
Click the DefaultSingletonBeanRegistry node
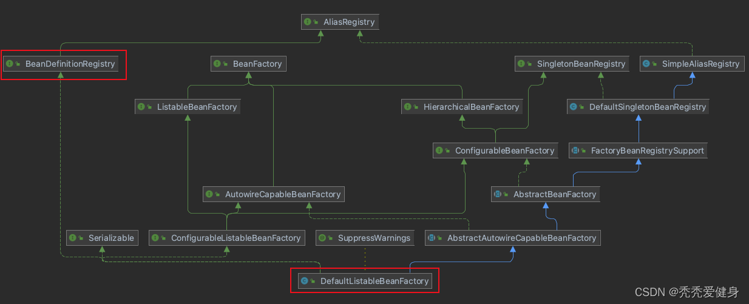pyautogui.click(x=639, y=107)
